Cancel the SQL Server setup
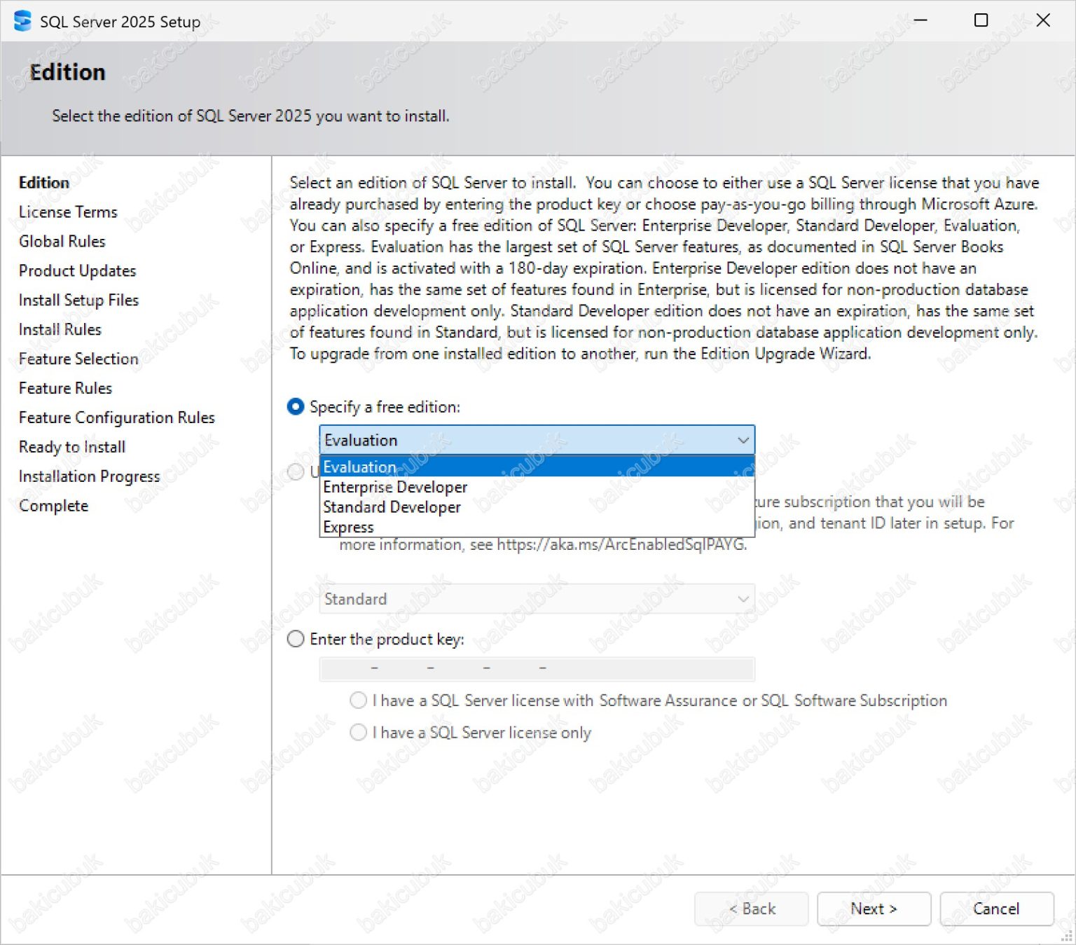The width and height of the screenshot is (1076, 945). [996, 909]
